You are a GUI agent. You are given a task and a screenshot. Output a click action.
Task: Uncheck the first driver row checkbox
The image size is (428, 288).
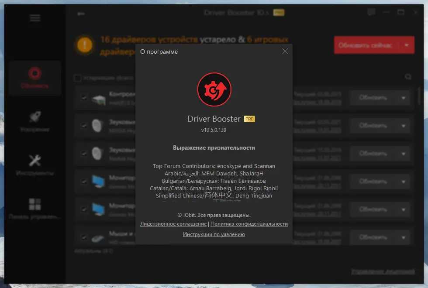click(84, 98)
